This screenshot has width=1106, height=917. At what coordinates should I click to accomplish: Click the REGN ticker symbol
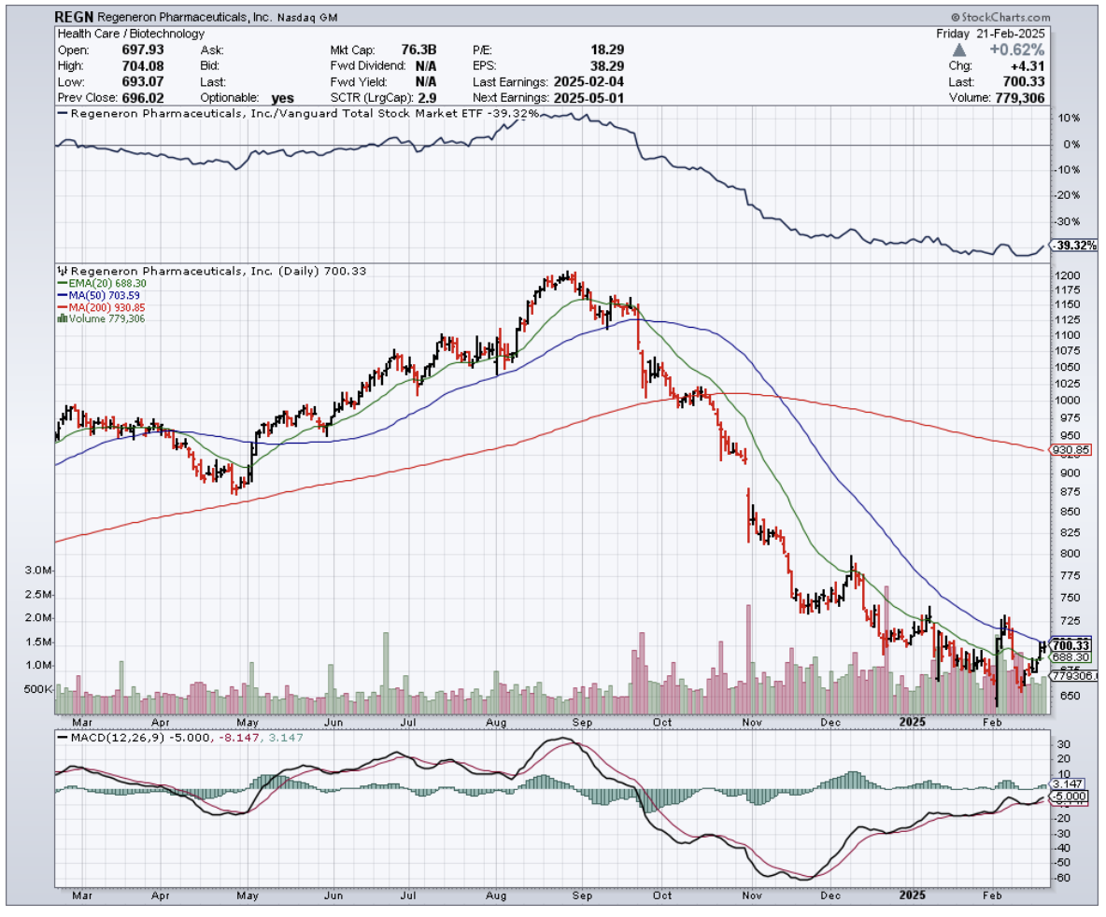pos(74,17)
